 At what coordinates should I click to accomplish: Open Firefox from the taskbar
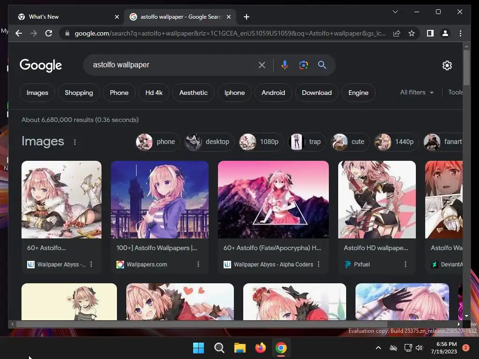pos(260,348)
